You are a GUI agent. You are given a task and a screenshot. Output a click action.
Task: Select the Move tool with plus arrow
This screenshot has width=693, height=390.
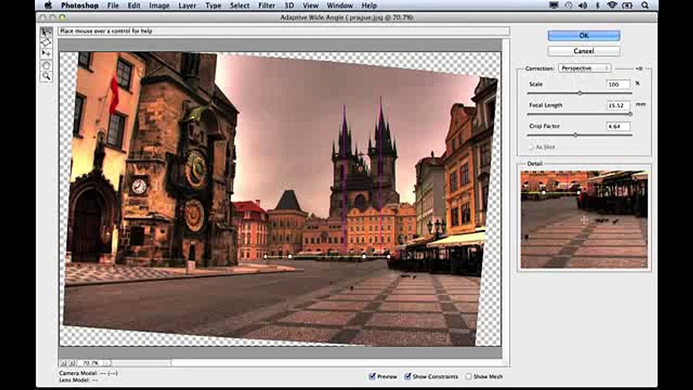(x=47, y=54)
